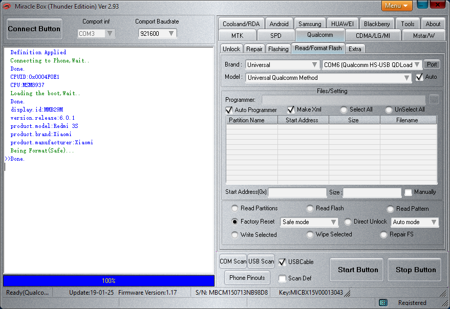This screenshot has width=450, height=309.
Task: Click the Stop Button
Action: click(x=415, y=270)
